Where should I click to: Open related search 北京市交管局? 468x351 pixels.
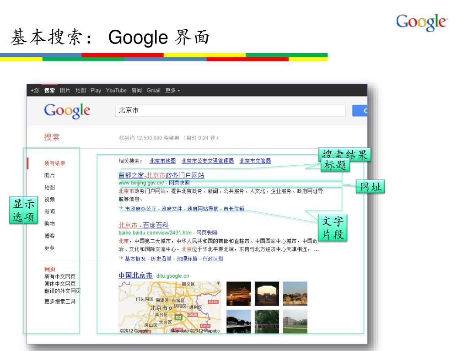coord(255,161)
